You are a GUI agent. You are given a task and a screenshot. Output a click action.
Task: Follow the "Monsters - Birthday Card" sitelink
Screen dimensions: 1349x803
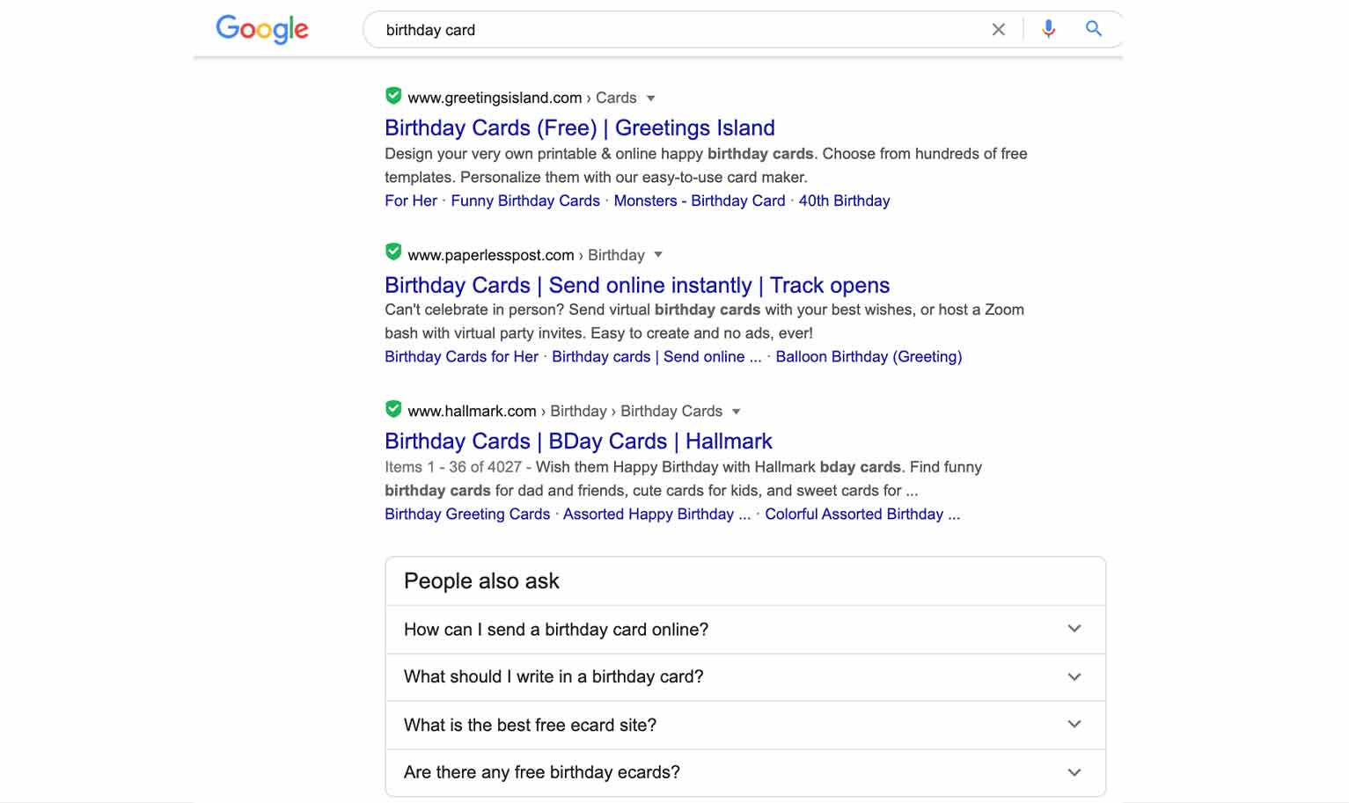point(700,201)
